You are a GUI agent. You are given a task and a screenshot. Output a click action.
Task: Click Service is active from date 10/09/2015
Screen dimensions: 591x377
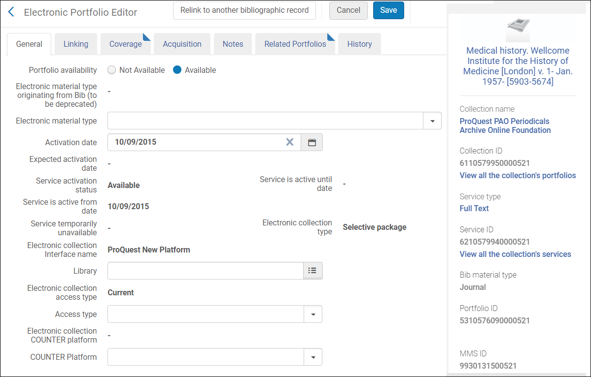click(x=129, y=207)
